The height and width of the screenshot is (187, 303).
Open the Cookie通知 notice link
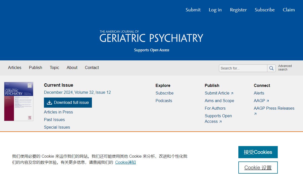125,162
